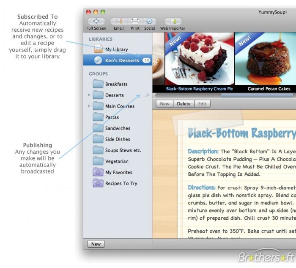Click the Print toolbar icon
This screenshot has height=268, width=296.
point(135,21)
